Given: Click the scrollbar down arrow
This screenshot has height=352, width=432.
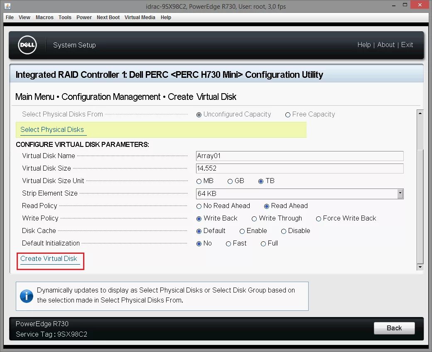Looking at the screenshot, I should [420, 267].
